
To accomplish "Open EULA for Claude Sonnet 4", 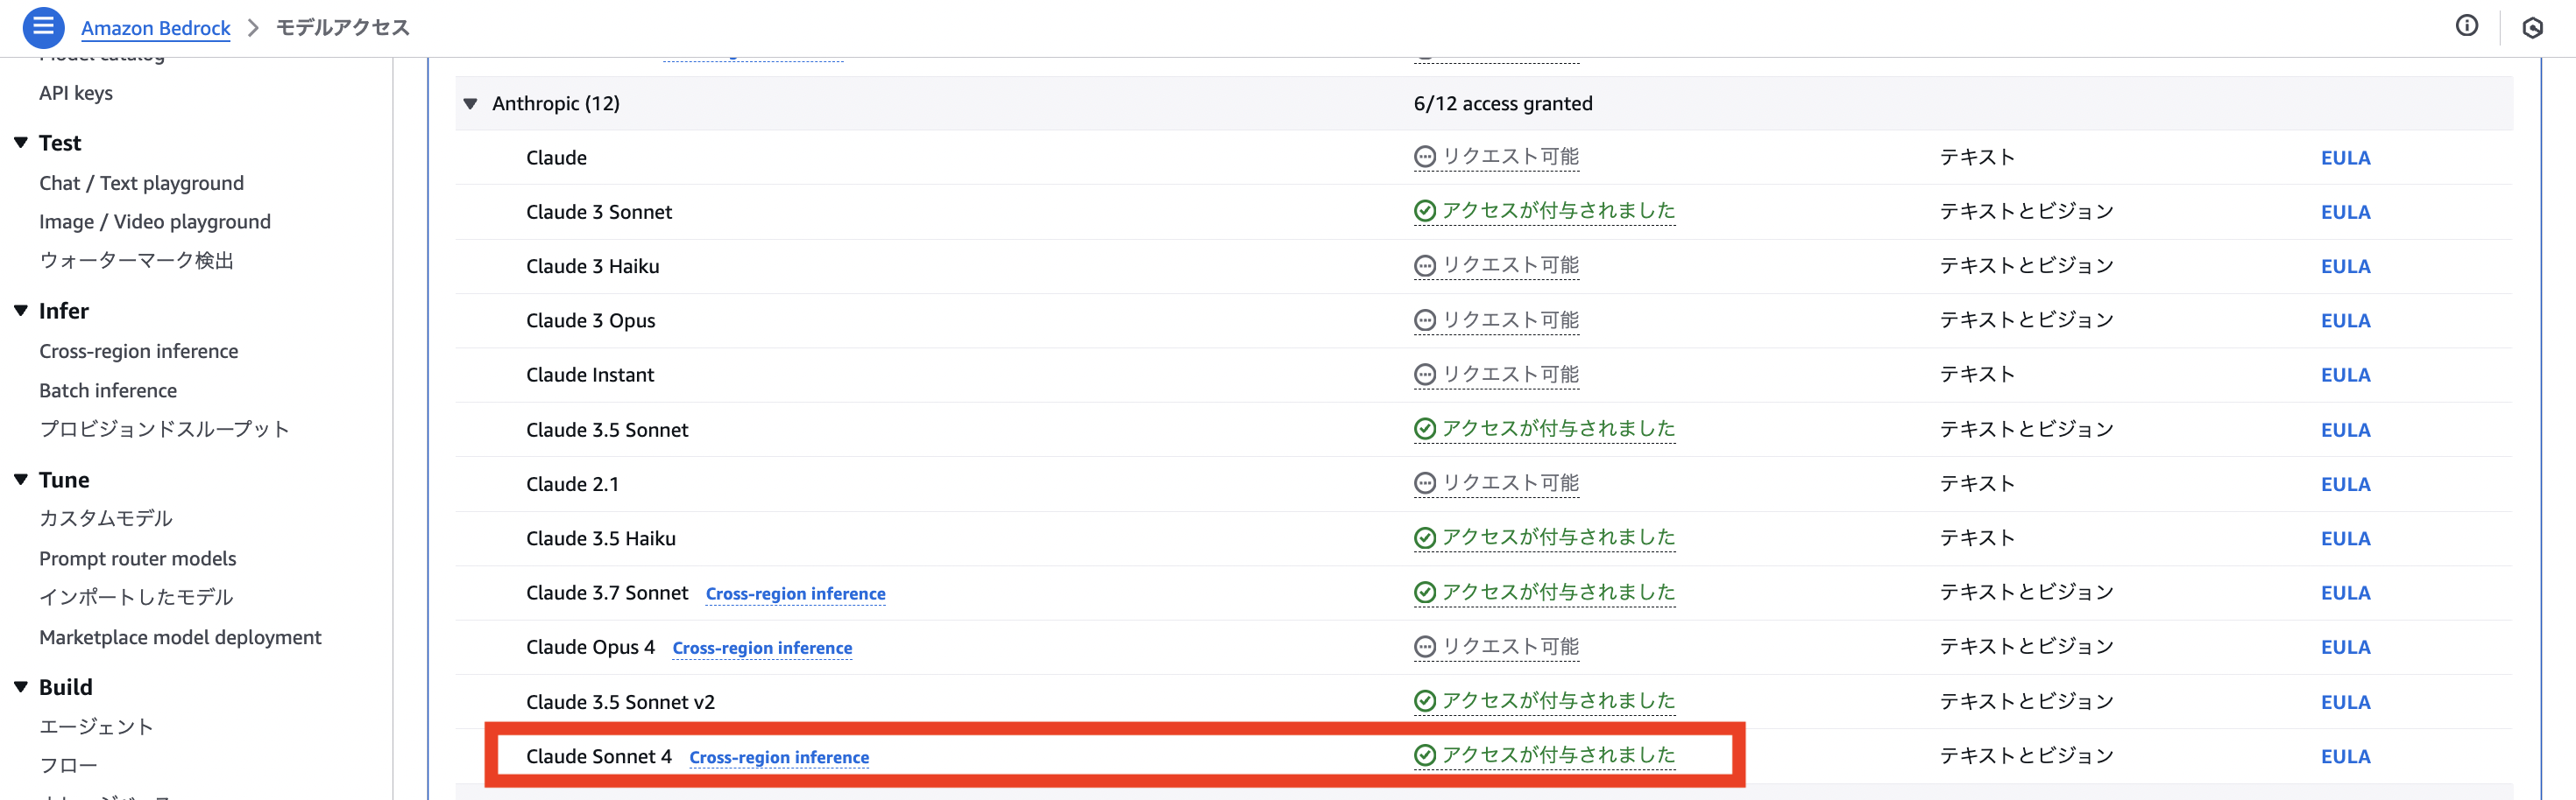I will (x=2345, y=756).
